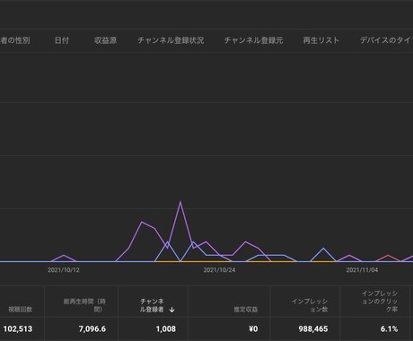The height and width of the screenshot is (341, 413).
Task: Sort by チャンネル登録者 down arrow icon
Action: click(x=171, y=310)
